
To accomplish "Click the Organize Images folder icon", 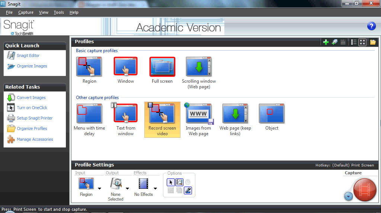I will click(11, 66).
